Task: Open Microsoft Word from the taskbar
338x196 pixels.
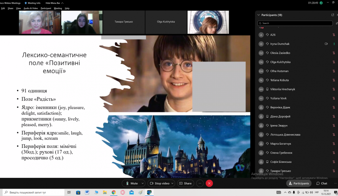Action: tap(87, 192)
